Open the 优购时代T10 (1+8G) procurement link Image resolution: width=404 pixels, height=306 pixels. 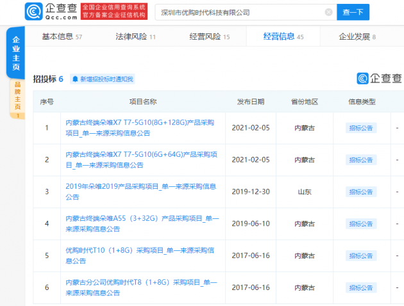[140, 255]
